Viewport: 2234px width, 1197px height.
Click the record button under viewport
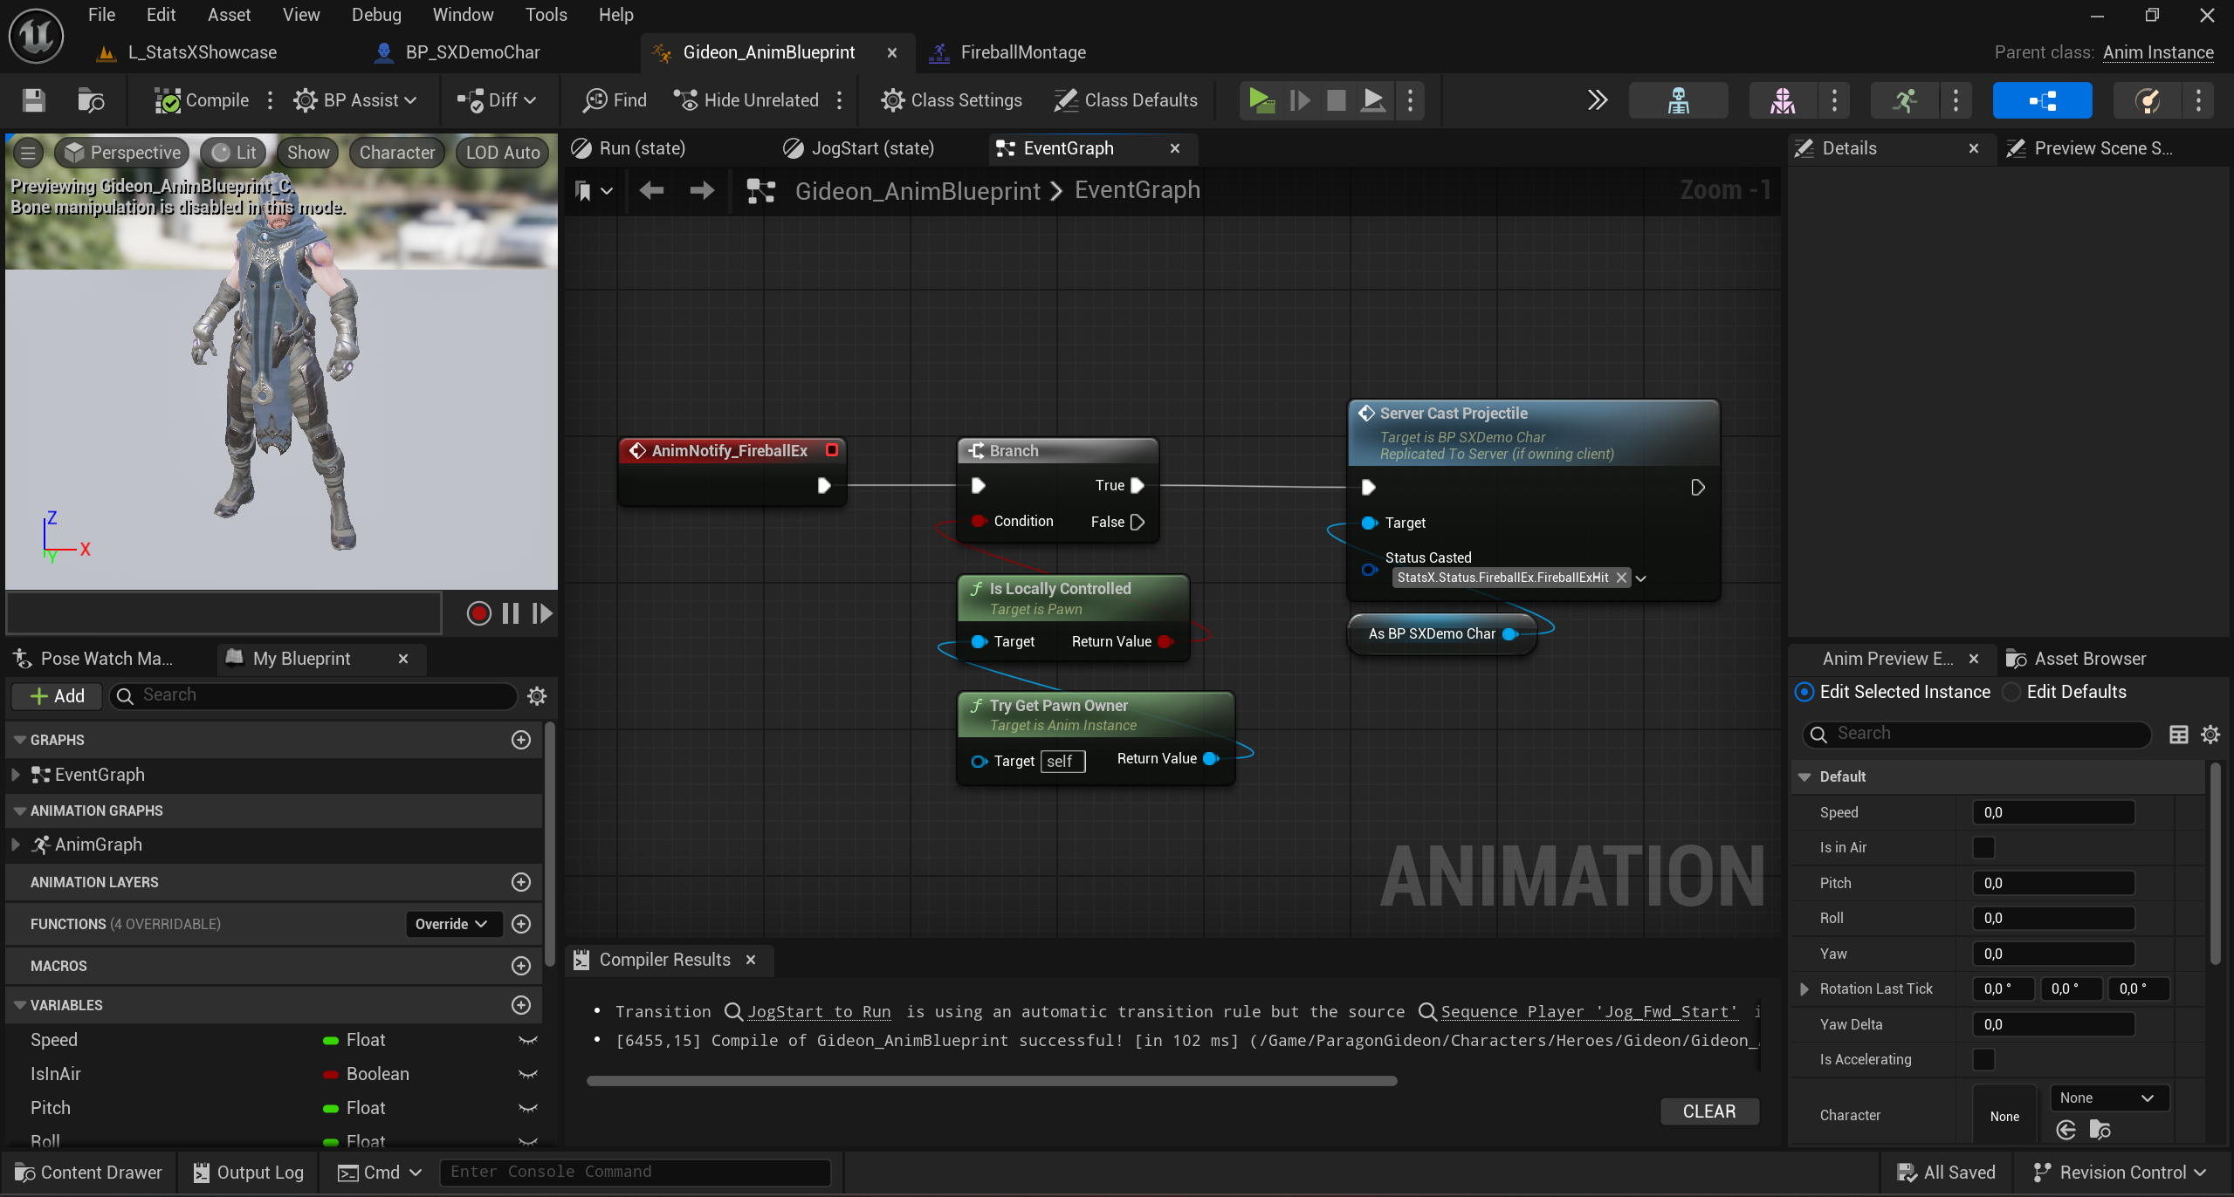(x=478, y=613)
